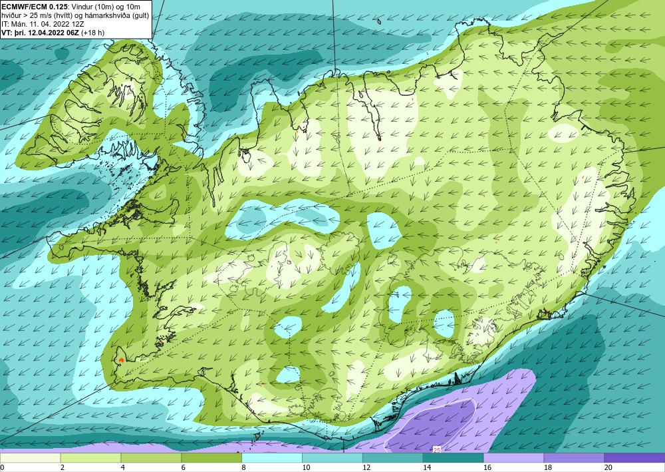
Task: Click the "IT: Mán. 11. 04. 2022 12Z" line
Action: [43, 24]
